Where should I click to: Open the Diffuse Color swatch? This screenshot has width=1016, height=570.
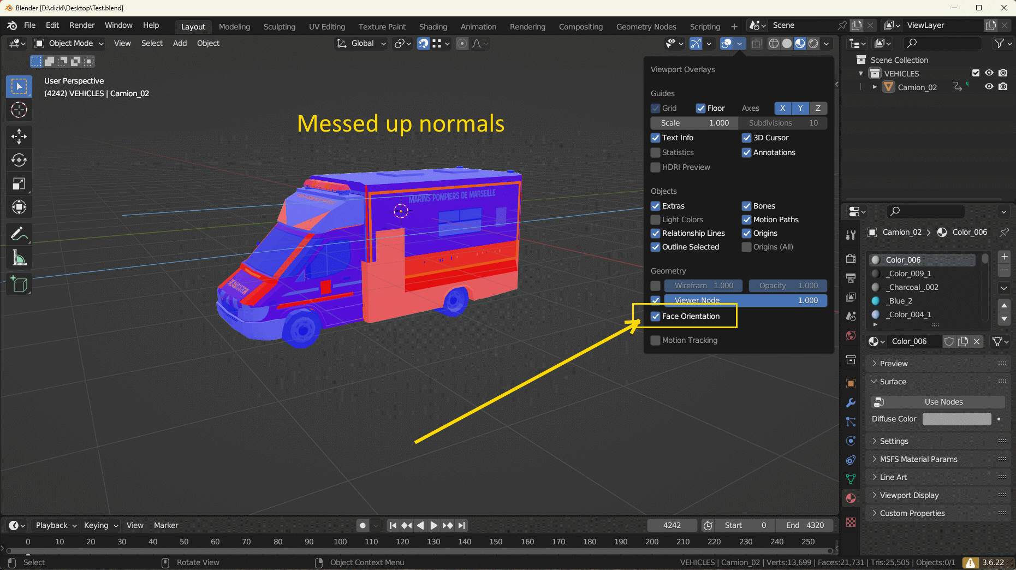956,419
